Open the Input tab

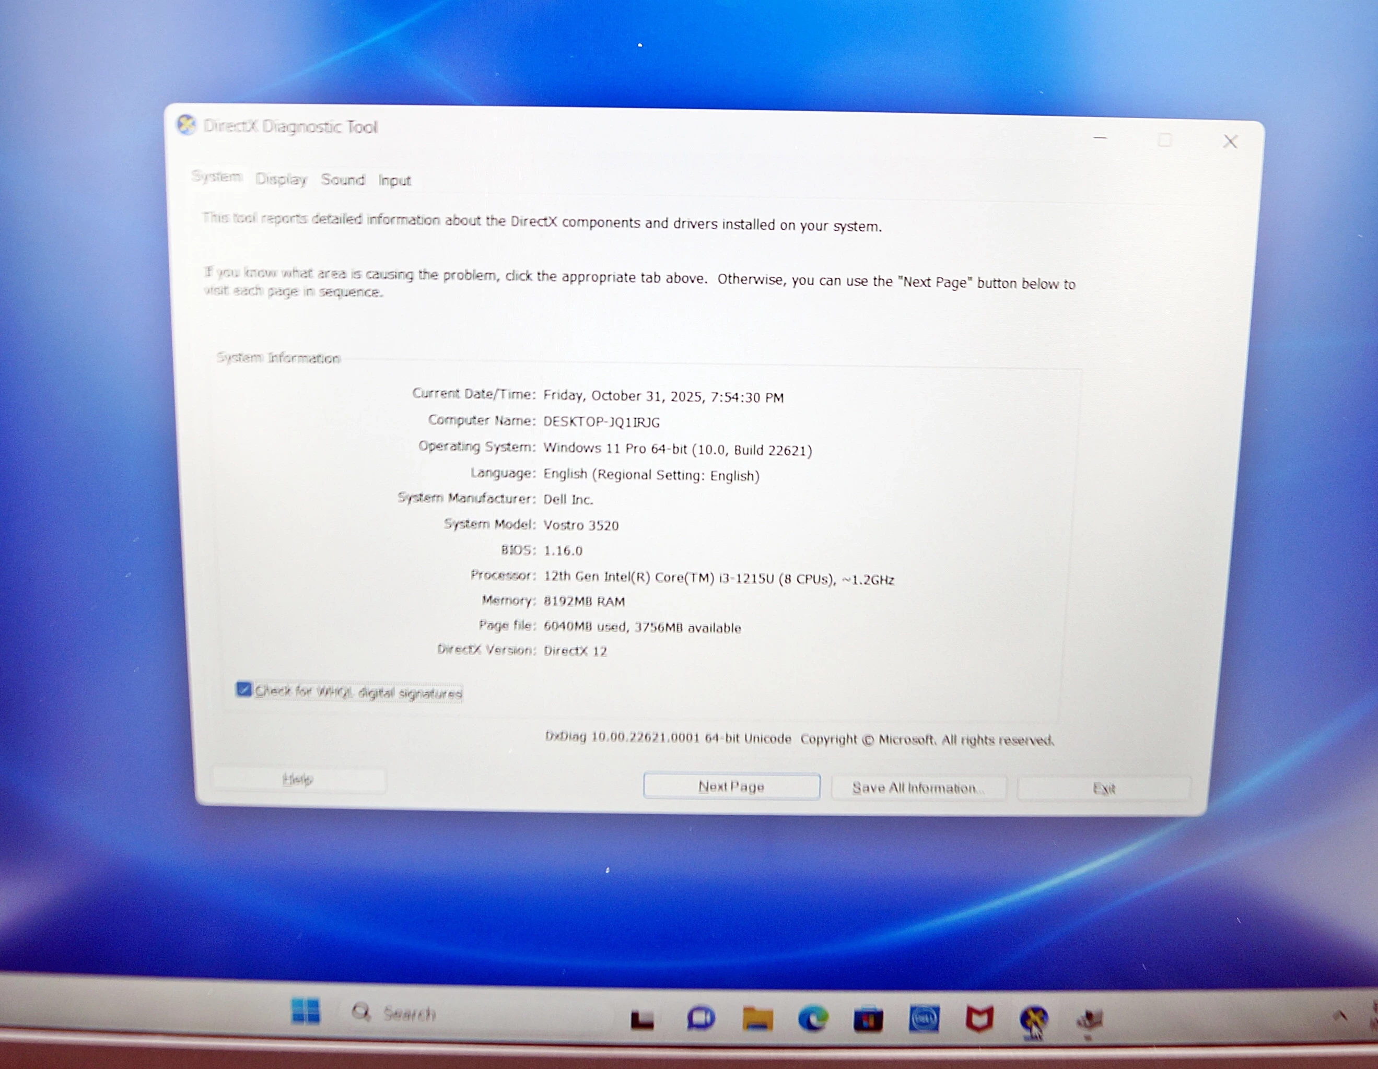tap(394, 180)
